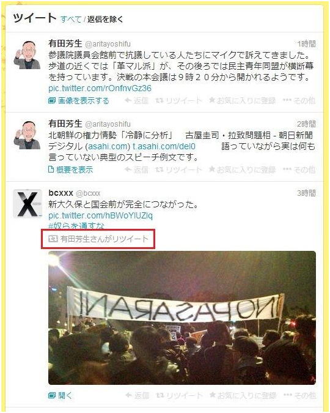Image resolution: width=330 pixels, height=413 pixels.
Task: Reply (返信) to the first tweet
Action: tap(136, 100)
